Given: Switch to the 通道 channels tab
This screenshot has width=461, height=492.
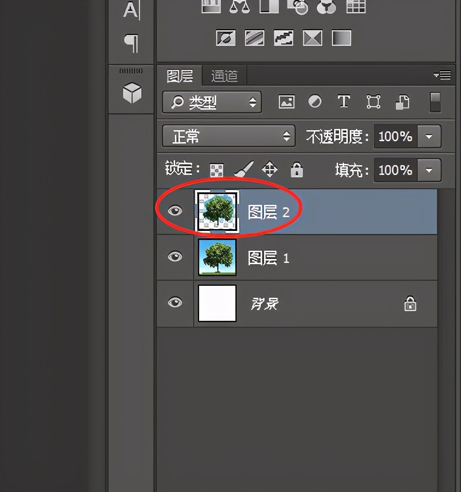Looking at the screenshot, I should (x=224, y=76).
